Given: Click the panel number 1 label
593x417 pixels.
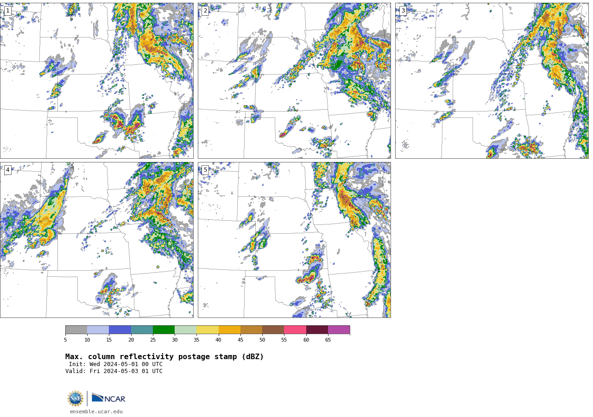Looking at the screenshot, I should coord(7,11).
